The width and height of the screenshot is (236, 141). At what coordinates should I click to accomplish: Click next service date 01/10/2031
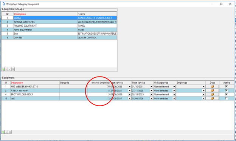click(138, 87)
